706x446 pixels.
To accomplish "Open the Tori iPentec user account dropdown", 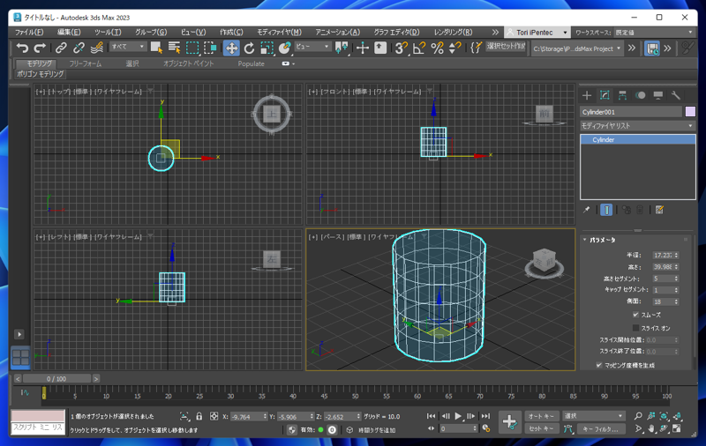I will 537,33.
